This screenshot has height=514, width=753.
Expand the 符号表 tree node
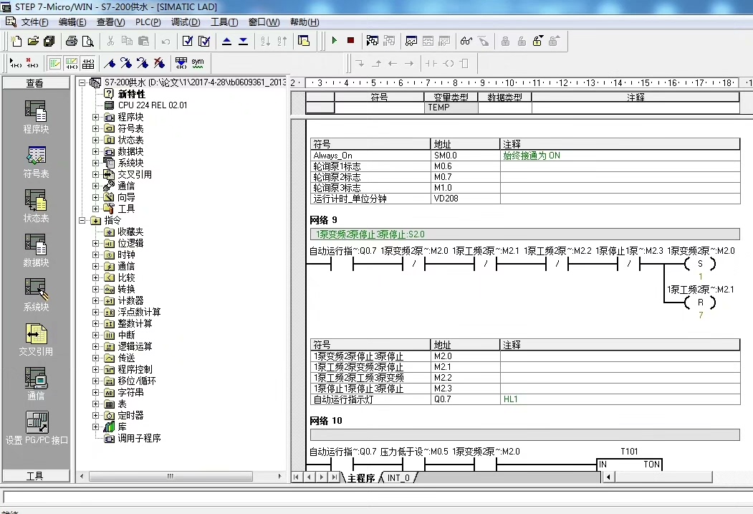click(95, 129)
